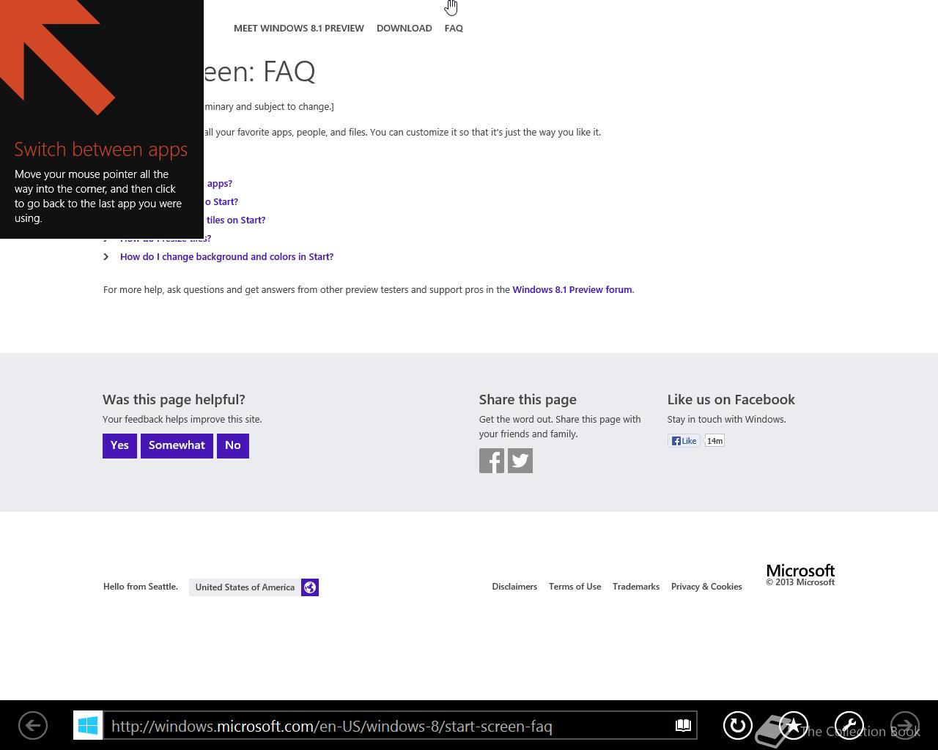The image size is (938, 750).
Task: Click the Facebook Like button
Action: pos(684,440)
